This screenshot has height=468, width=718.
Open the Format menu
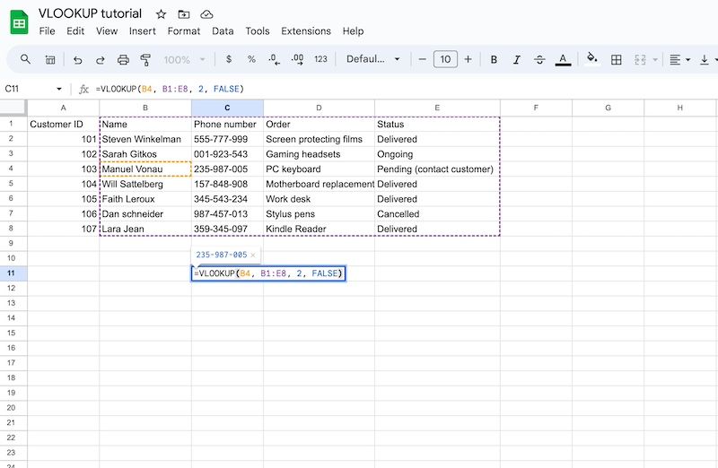(184, 31)
